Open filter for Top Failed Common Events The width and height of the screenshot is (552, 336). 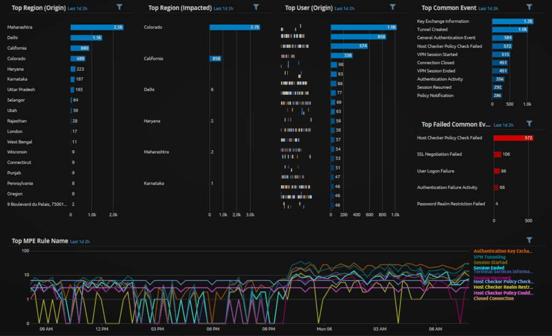[x=529, y=124]
